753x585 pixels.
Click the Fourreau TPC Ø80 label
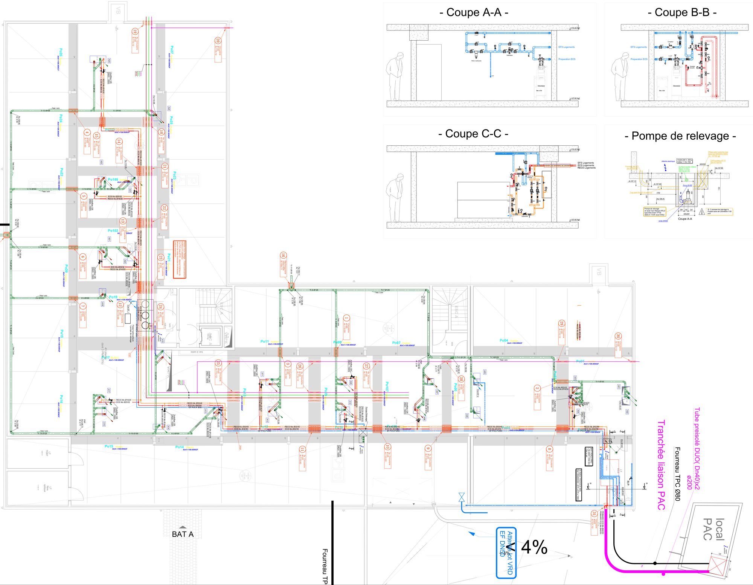pos(677,474)
